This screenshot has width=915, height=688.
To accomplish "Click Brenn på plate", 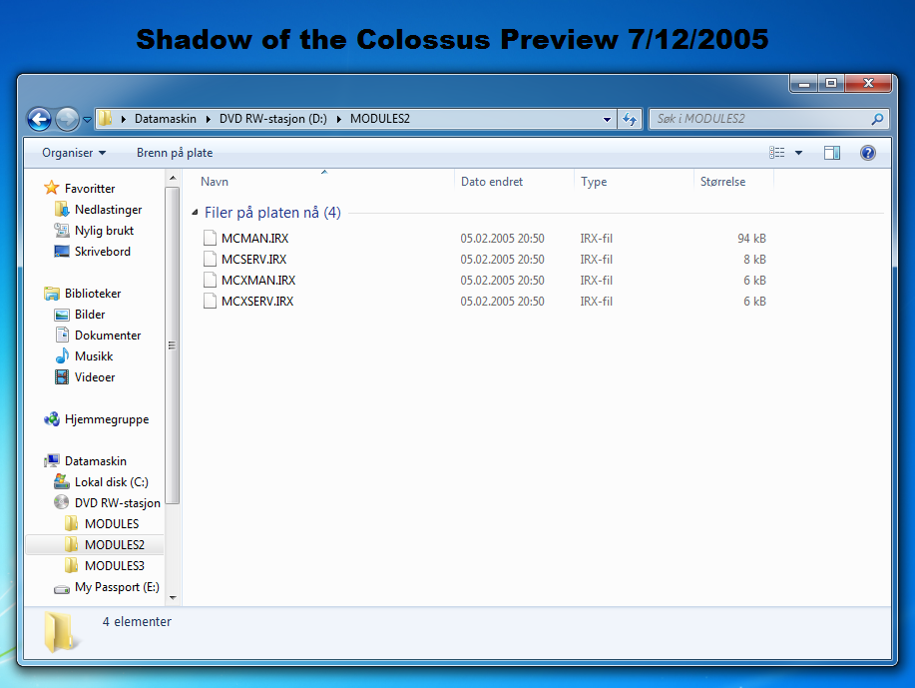I will click(175, 153).
